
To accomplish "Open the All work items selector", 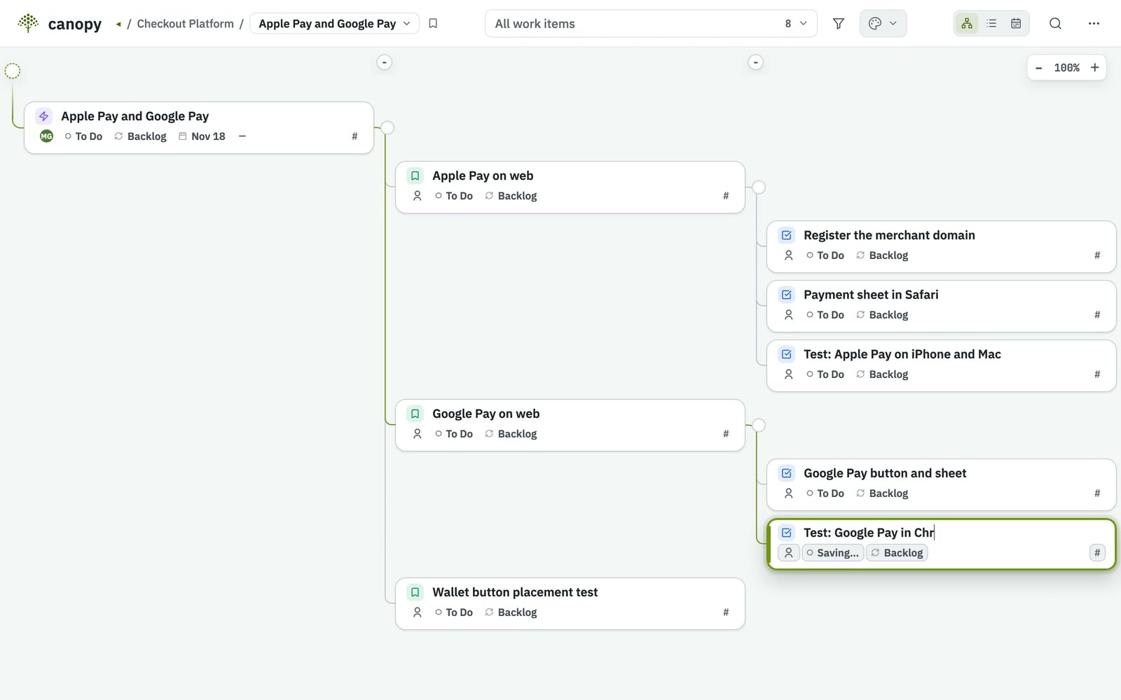I will click(x=651, y=24).
